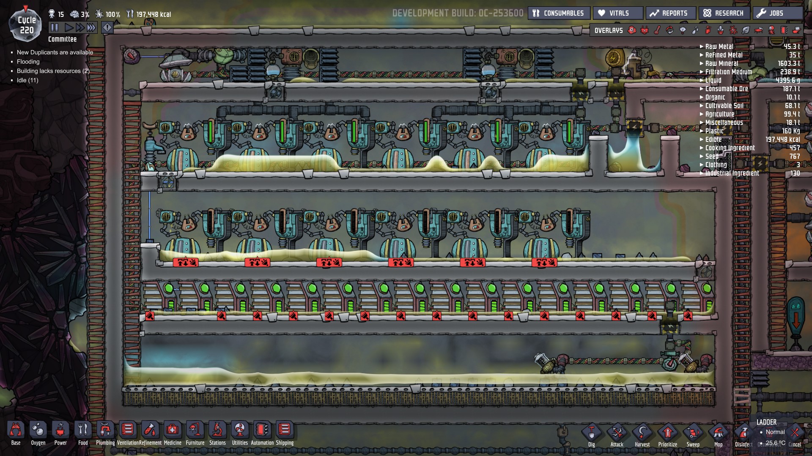Expand the Raw Metal resource category
812x456 pixels.
(719, 46)
